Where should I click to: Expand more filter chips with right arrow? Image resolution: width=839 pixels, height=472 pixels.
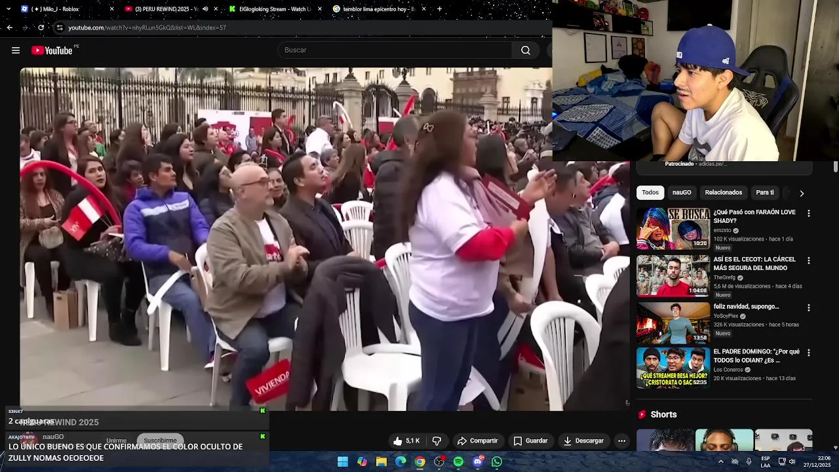(x=801, y=193)
